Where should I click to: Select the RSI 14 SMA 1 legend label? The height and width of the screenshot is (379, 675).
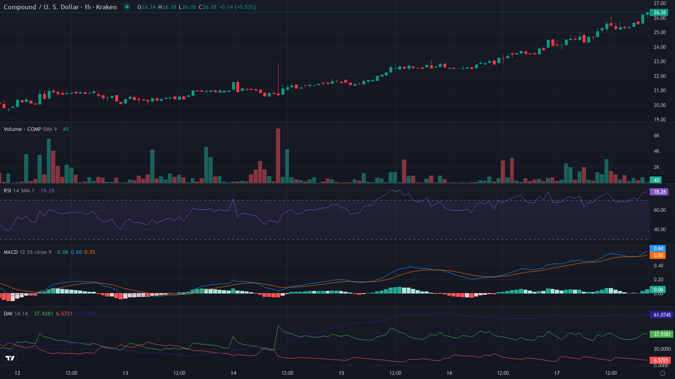pyautogui.click(x=20, y=190)
